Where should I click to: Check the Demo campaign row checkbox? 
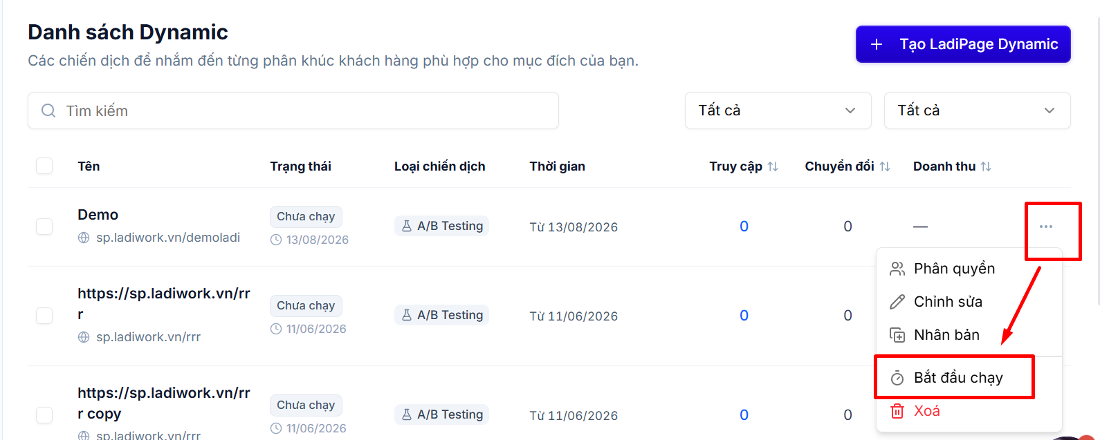(x=44, y=227)
